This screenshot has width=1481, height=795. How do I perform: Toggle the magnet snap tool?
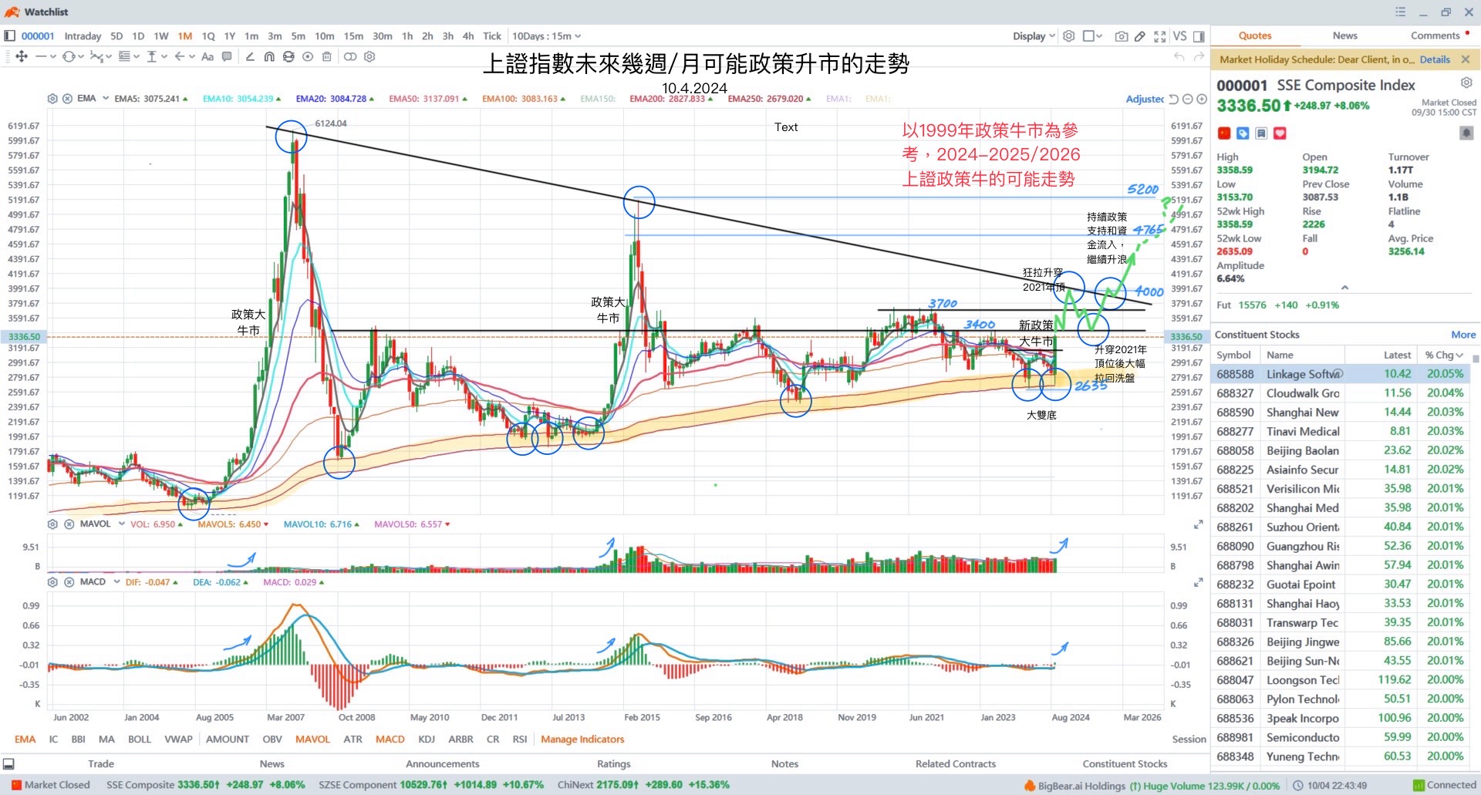[269, 56]
